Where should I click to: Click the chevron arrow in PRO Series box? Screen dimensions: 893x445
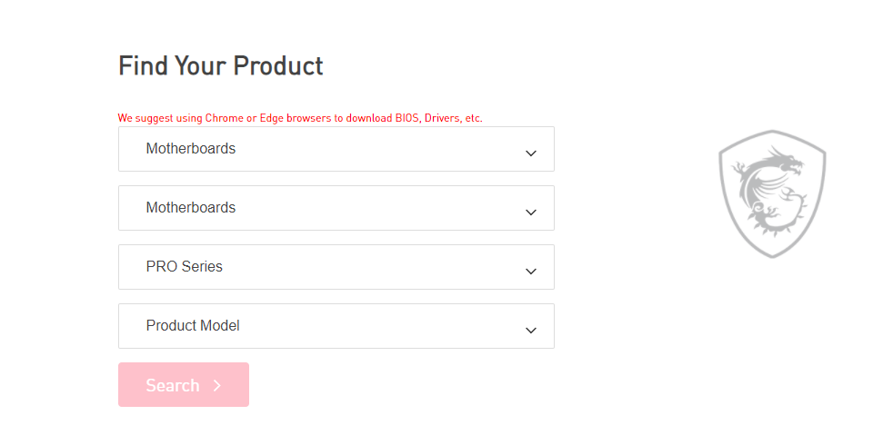pyautogui.click(x=531, y=272)
